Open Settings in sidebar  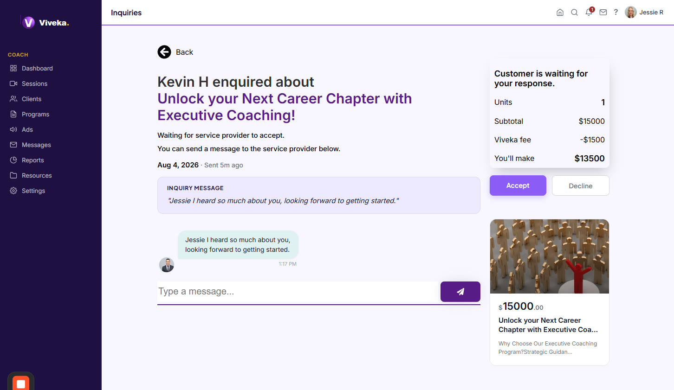(33, 191)
